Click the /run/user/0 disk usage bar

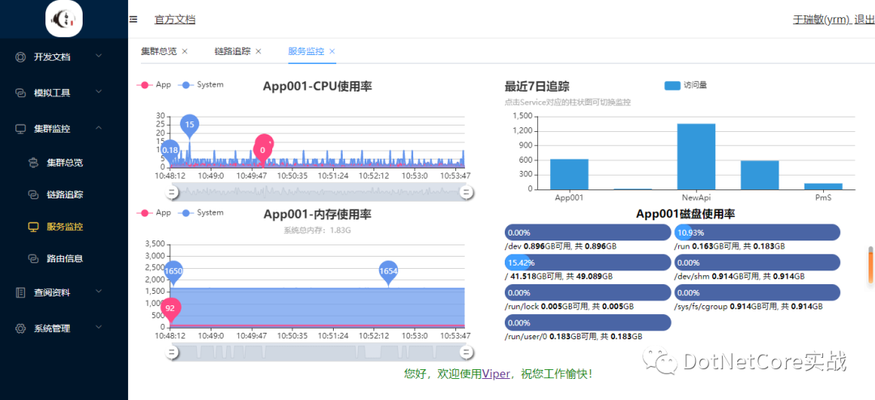point(587,322)
